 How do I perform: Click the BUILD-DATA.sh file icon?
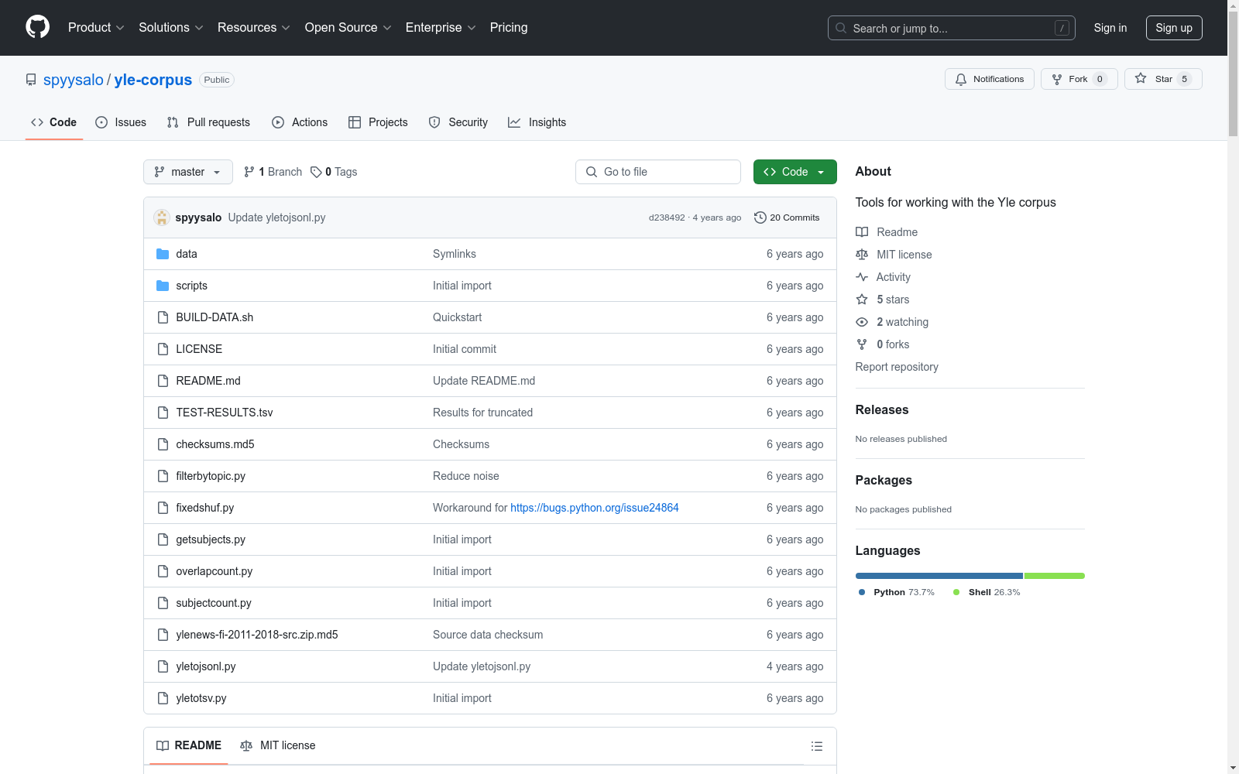(x=163, y=317)
